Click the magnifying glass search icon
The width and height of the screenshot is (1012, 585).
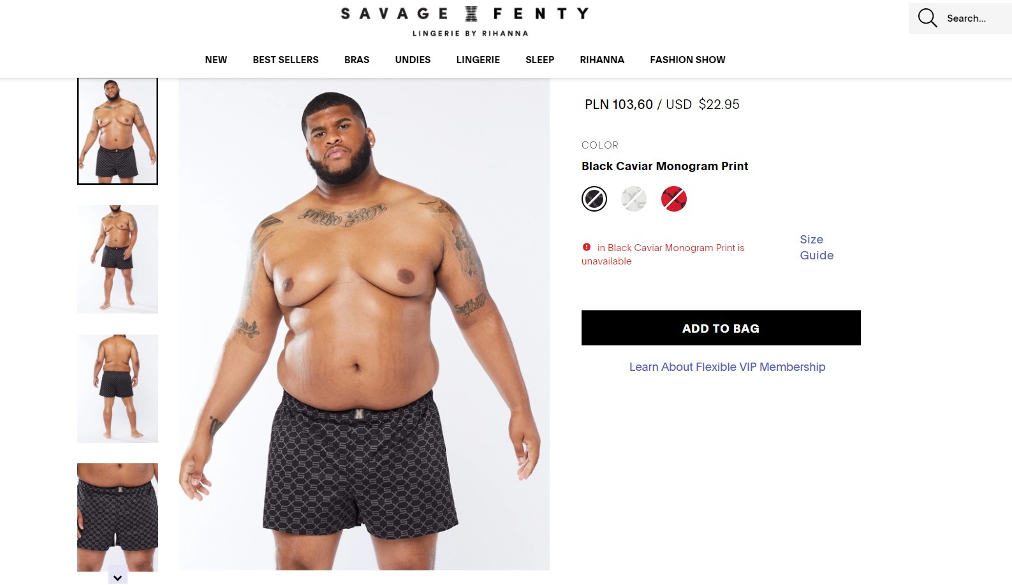coord(927,18)
